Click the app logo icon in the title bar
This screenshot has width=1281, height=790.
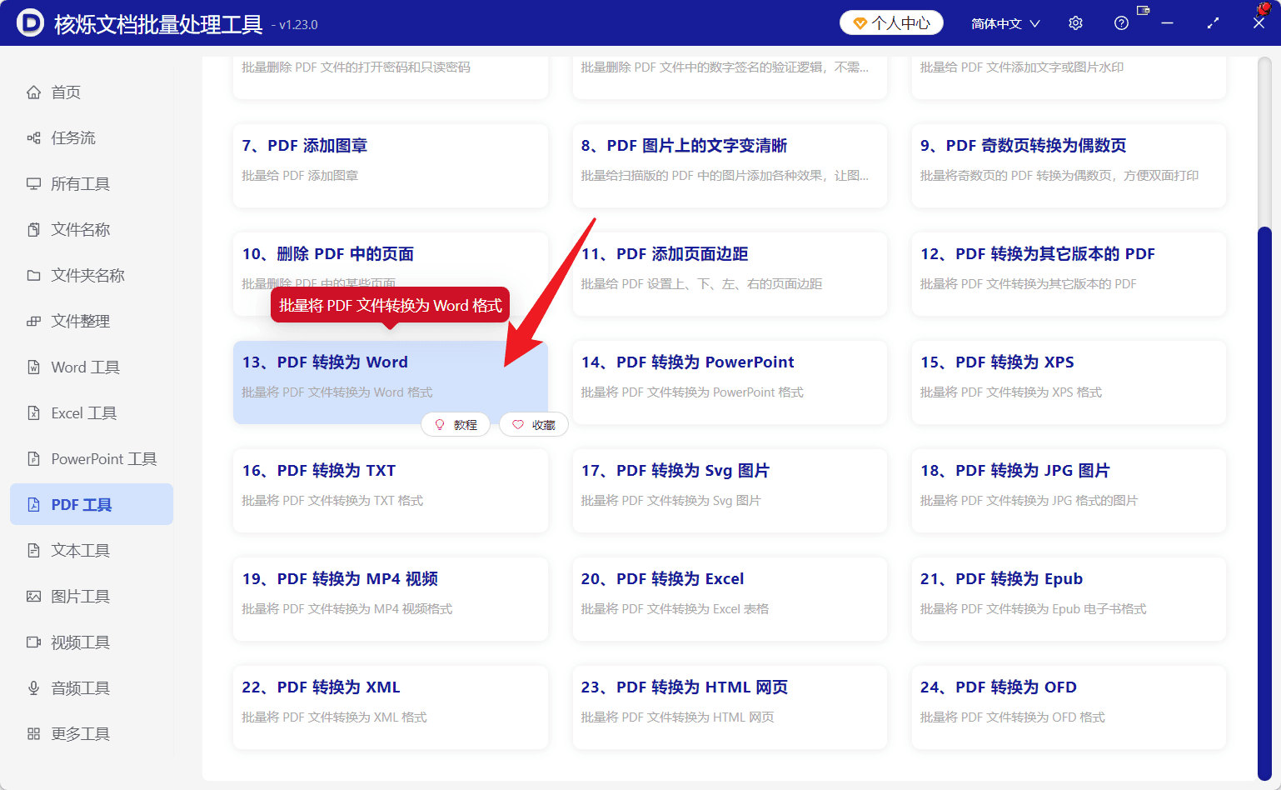point(30,22)
